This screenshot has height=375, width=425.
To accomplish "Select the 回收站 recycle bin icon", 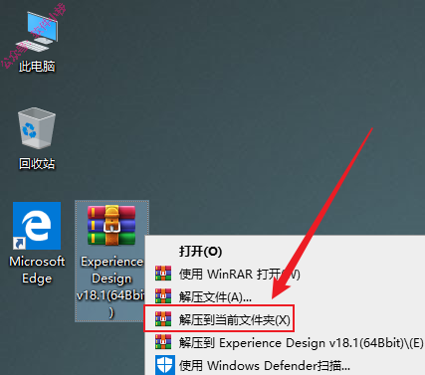I will point(37,128).
